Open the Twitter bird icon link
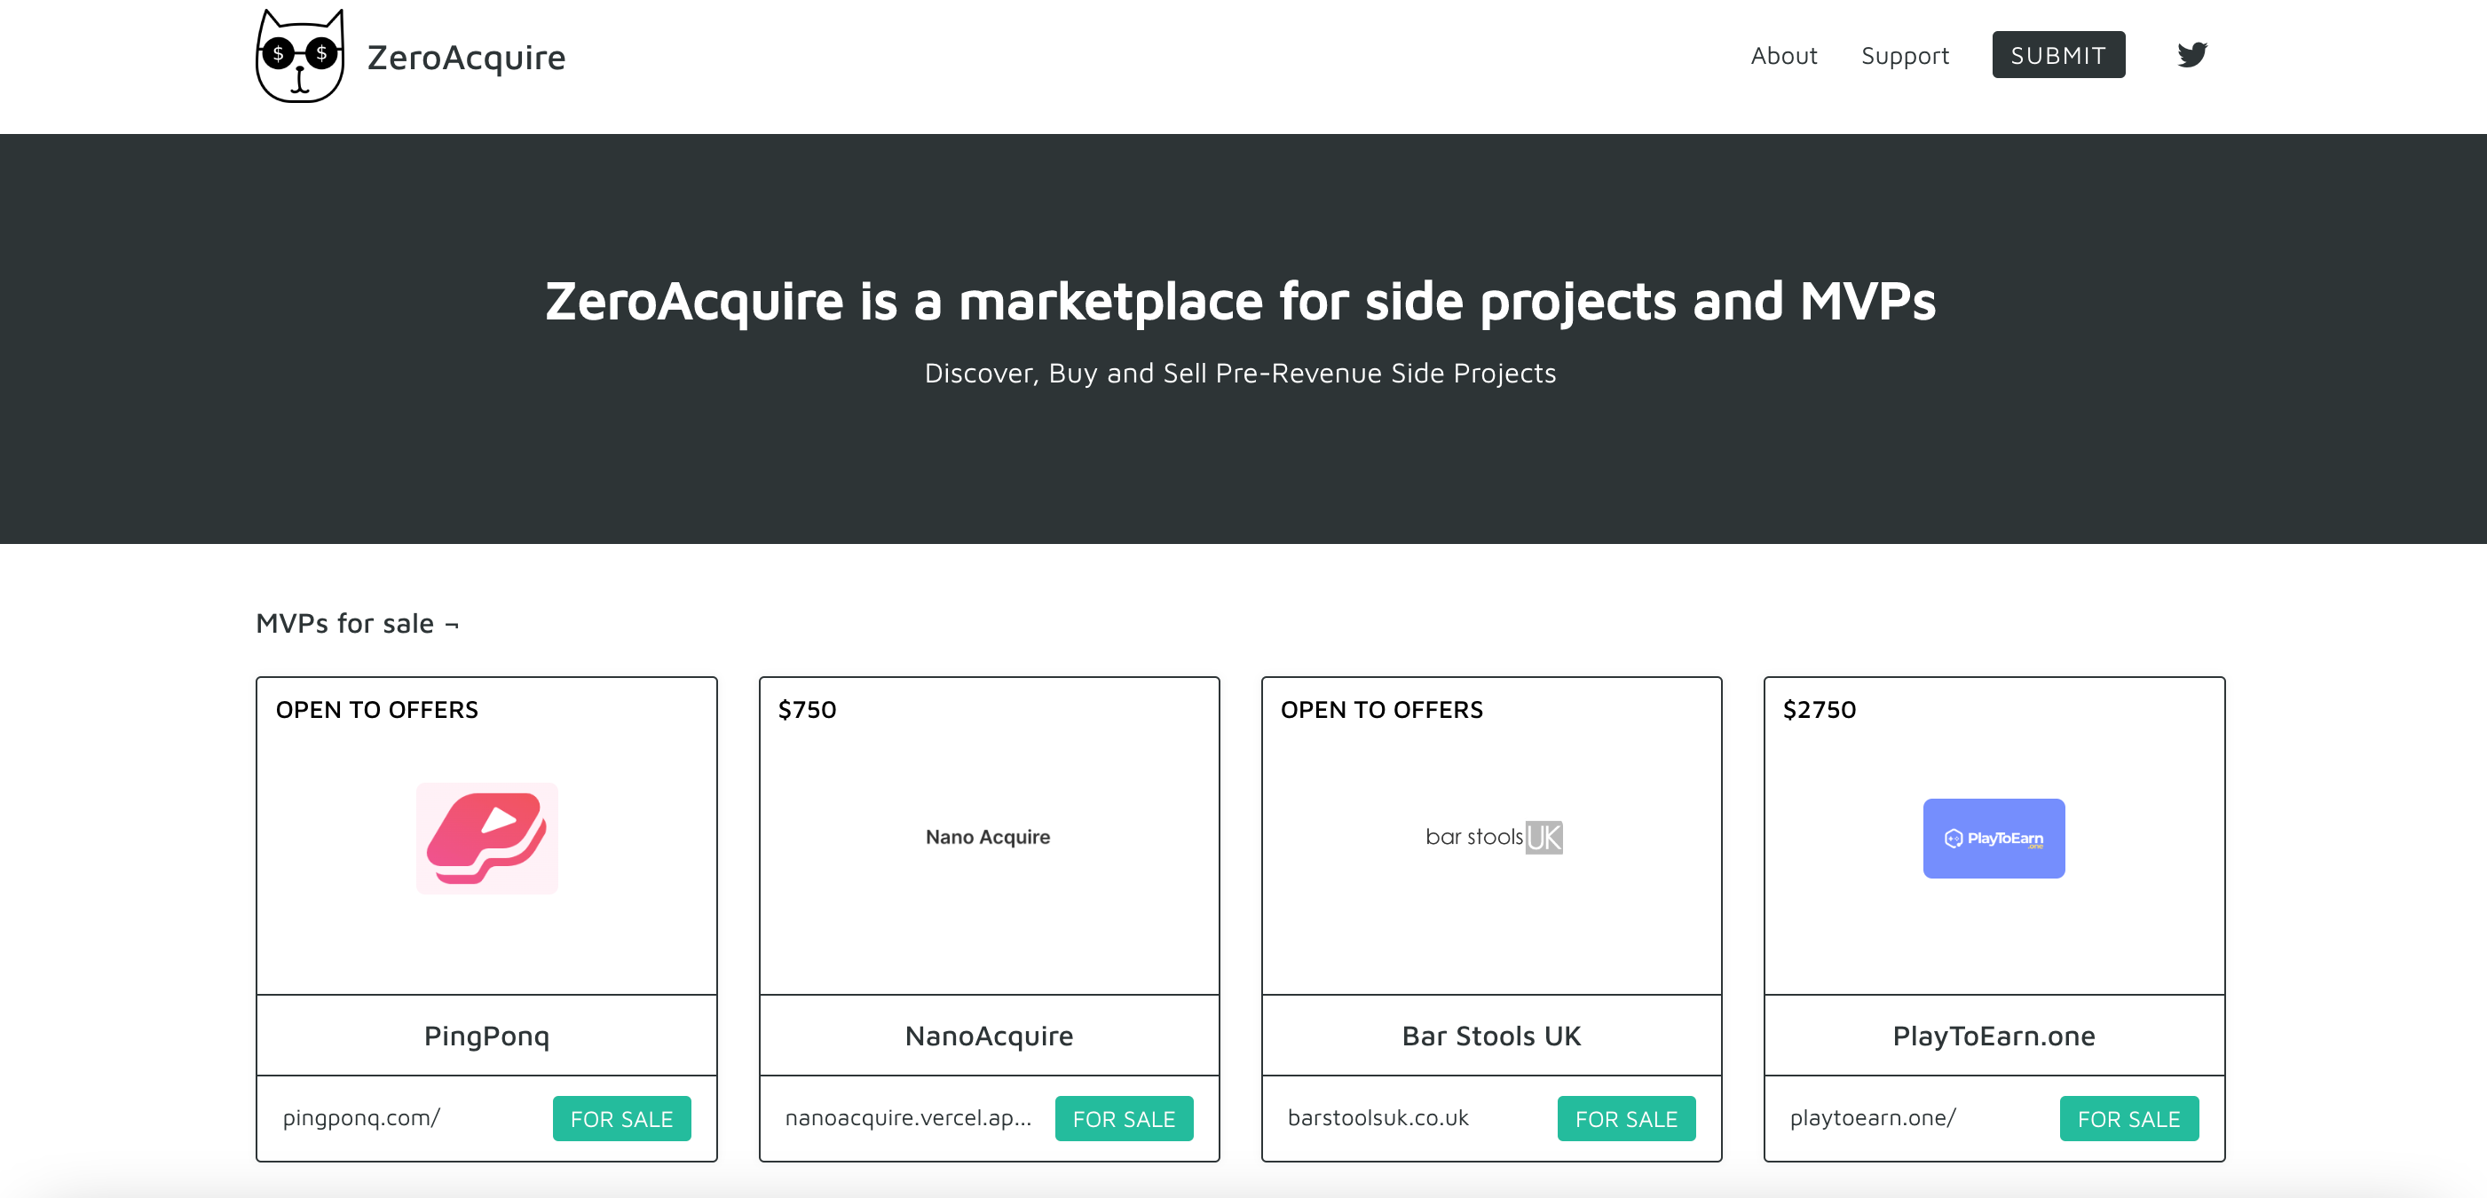2487x1198 pixels. point(2191,55)
